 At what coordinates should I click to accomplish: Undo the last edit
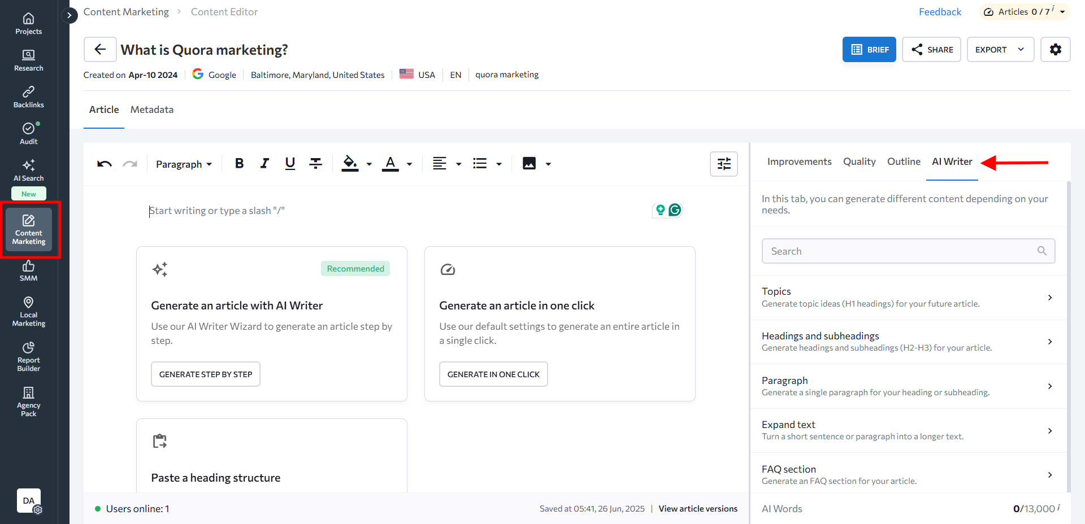pos(105,164)
